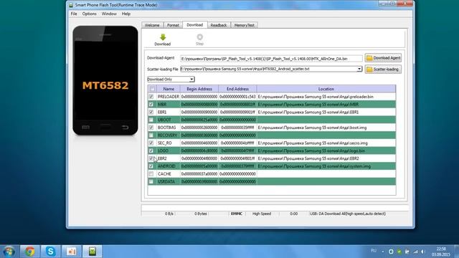Click the CACHE partition name
The height and width of the screenshot is (258, 459).
click(x=164, y=173)
